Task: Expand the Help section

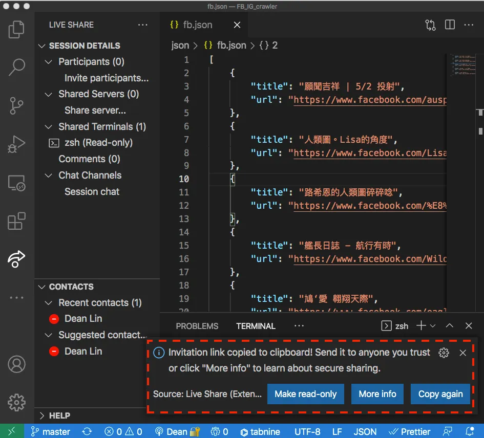Action: [x=41, y=416]
